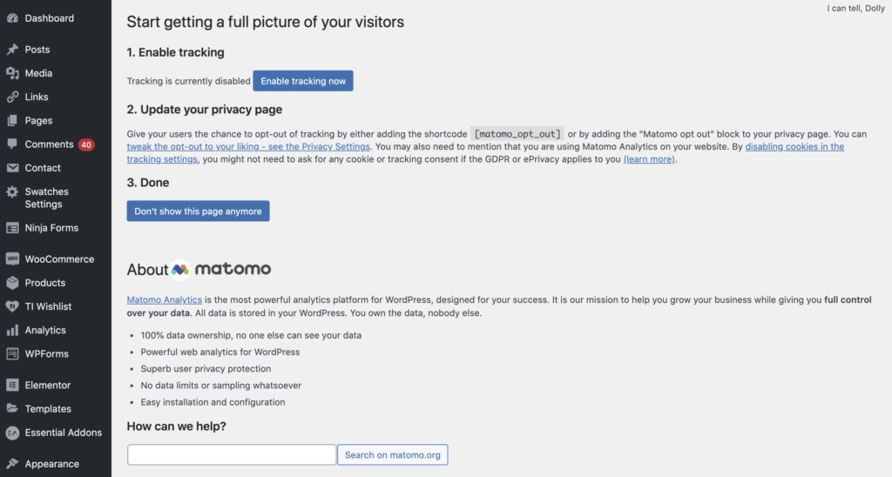Open the Matomo Analytics link

[165, 299]
